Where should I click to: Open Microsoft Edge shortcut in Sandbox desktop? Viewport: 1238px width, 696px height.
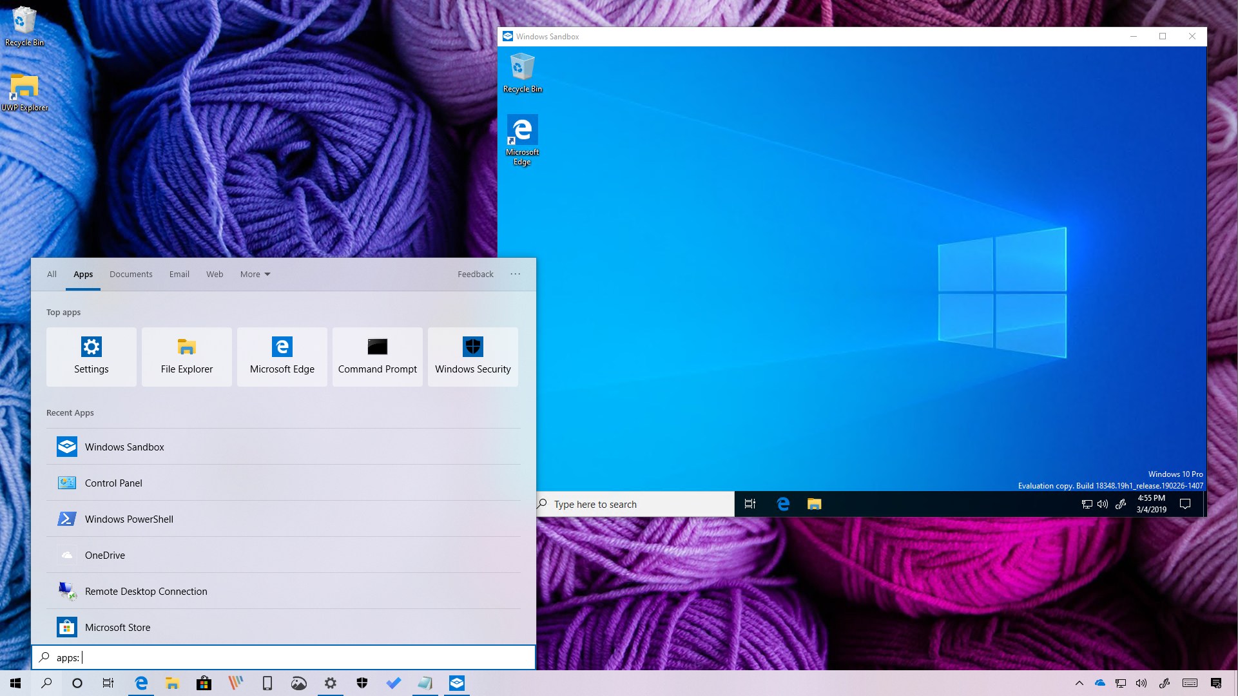pyautogui.click(x=522, y=140)
